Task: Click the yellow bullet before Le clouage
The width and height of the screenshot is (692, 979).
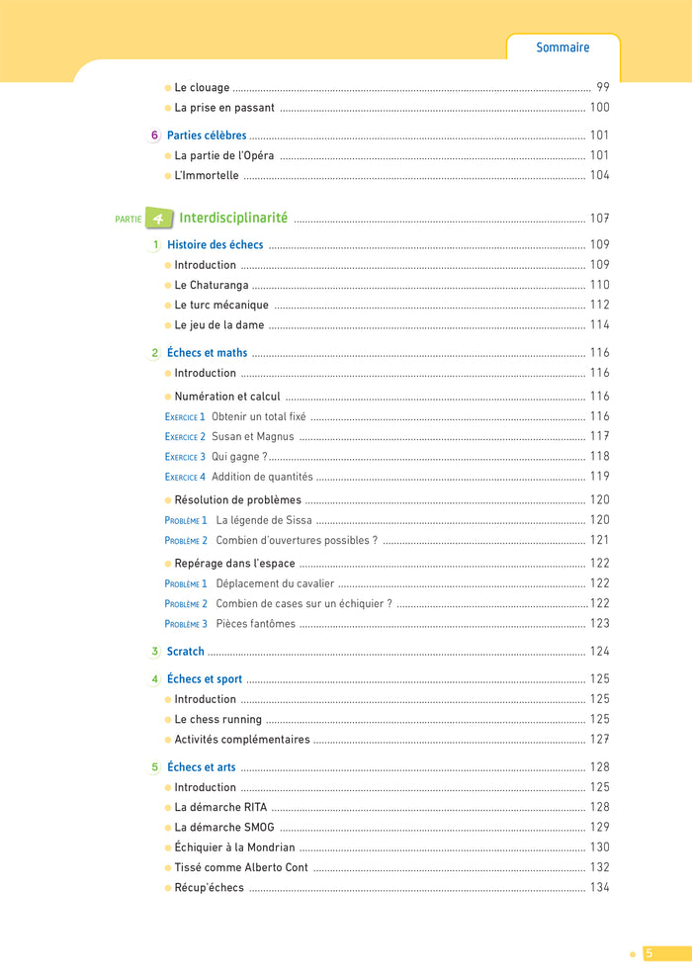Action: pos(168,88)
